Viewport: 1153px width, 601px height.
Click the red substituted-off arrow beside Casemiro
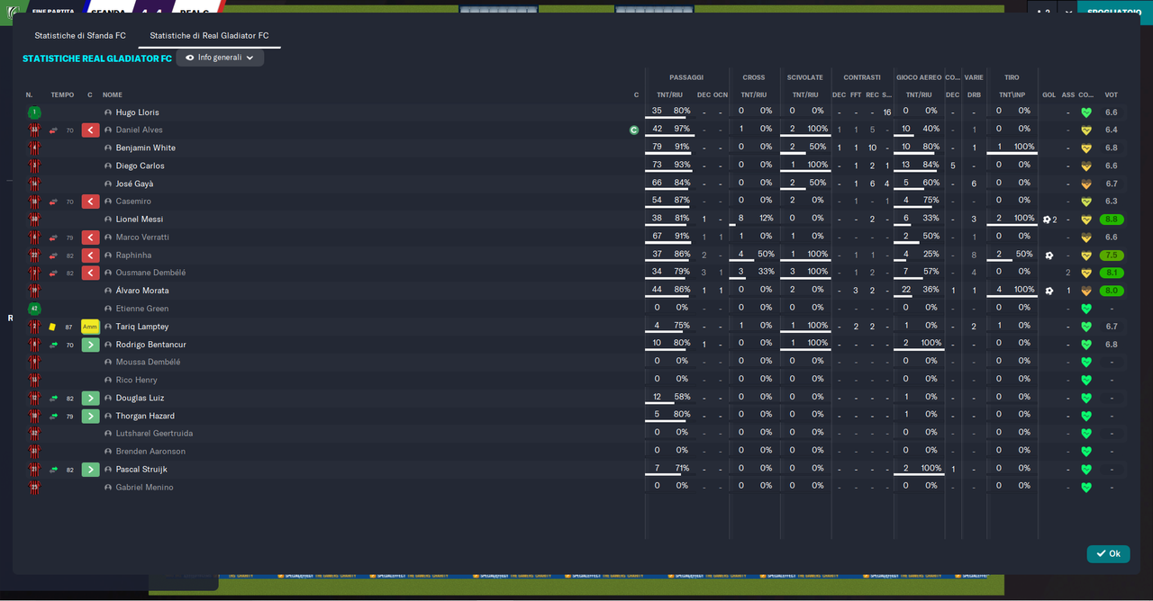tap(90, 202)
